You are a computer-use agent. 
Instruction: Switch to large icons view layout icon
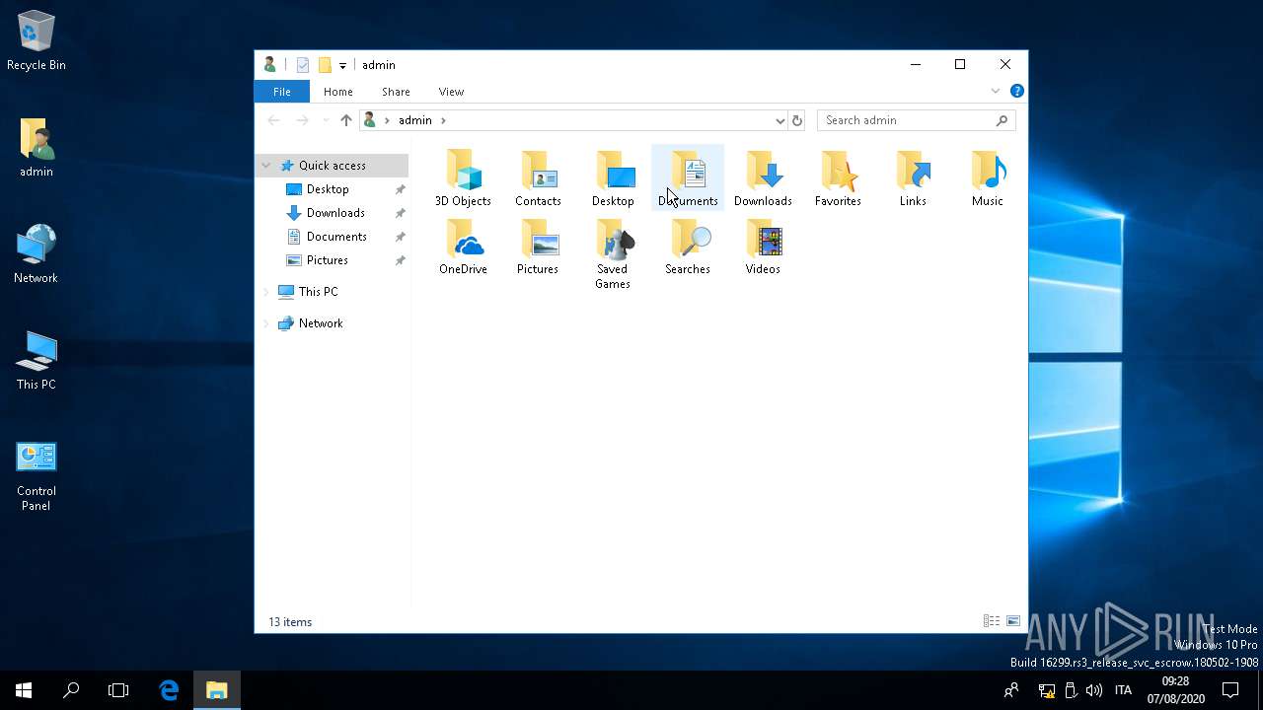pyautogui.click(x=1013, y=621)
